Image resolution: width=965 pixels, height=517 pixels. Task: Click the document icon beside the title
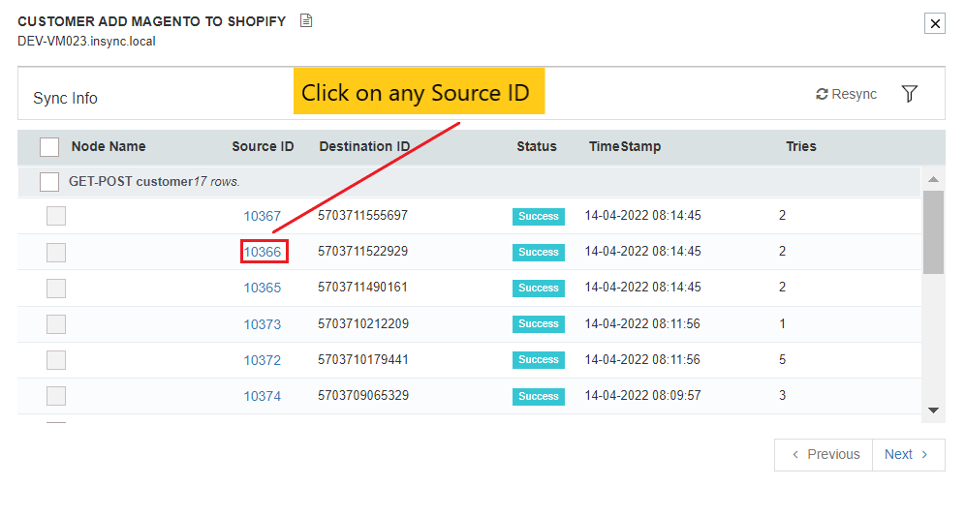(x=306, y=21)
